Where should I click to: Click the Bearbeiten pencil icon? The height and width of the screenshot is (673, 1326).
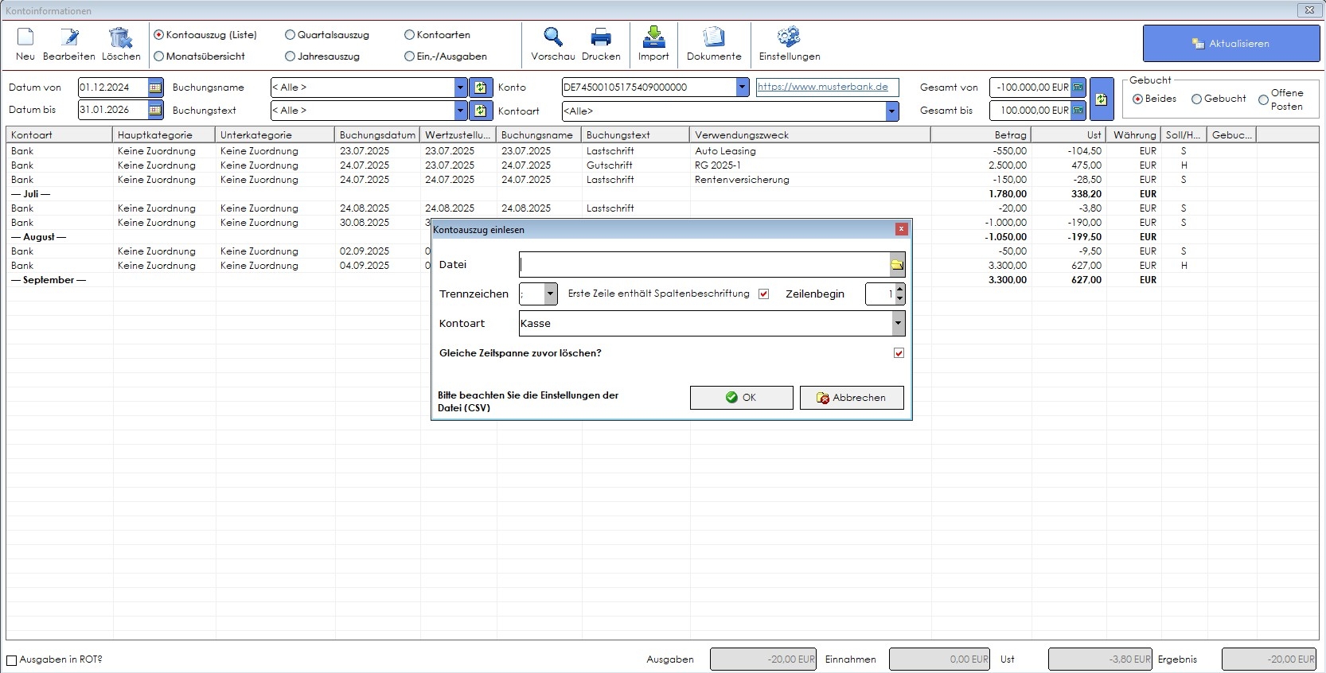pyautogui.click(x=69, y=37)
